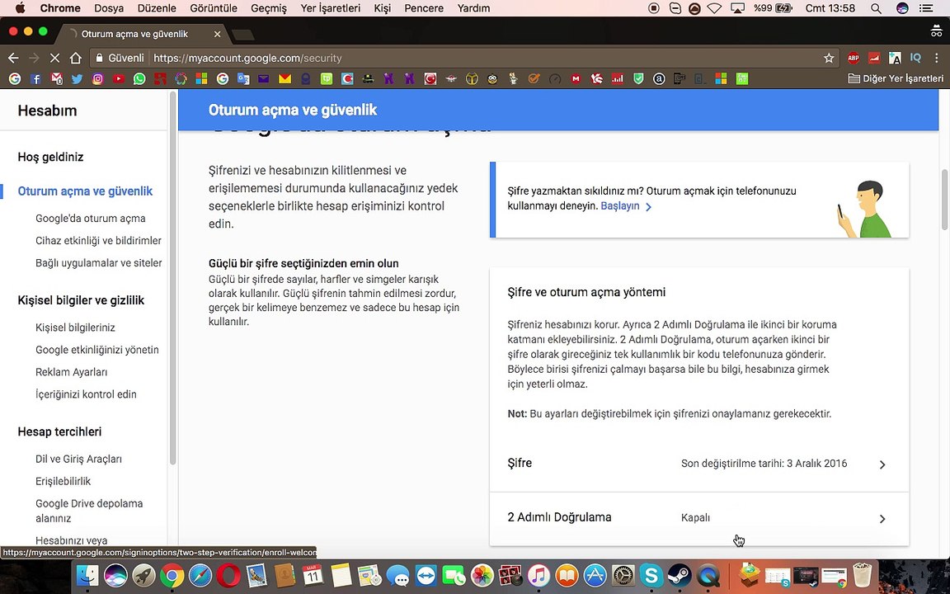Open TeamViewer from the dock

coord(426,575)
